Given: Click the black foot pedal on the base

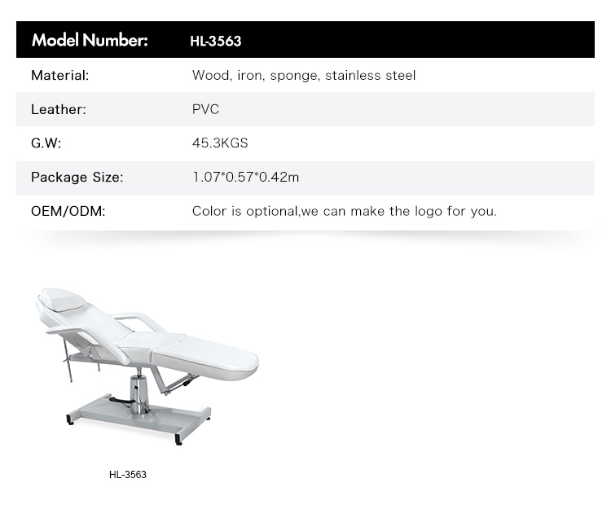Looking at the screenshot, I should click(121, 401).
